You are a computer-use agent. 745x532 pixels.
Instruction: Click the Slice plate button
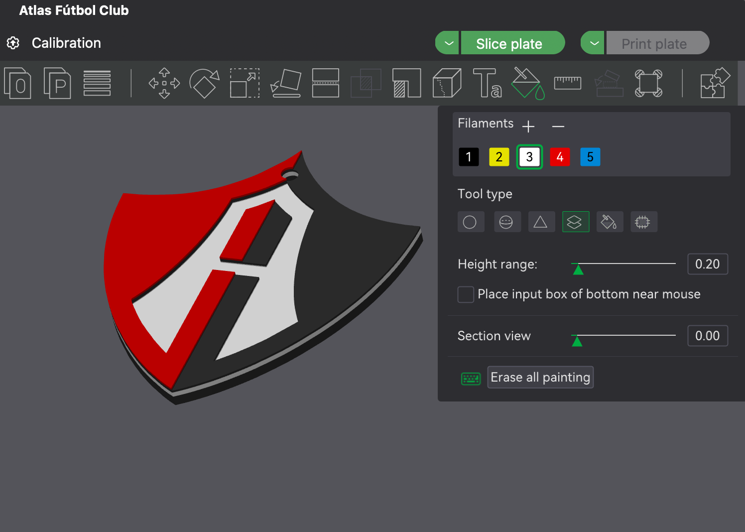tap(513, 43)
